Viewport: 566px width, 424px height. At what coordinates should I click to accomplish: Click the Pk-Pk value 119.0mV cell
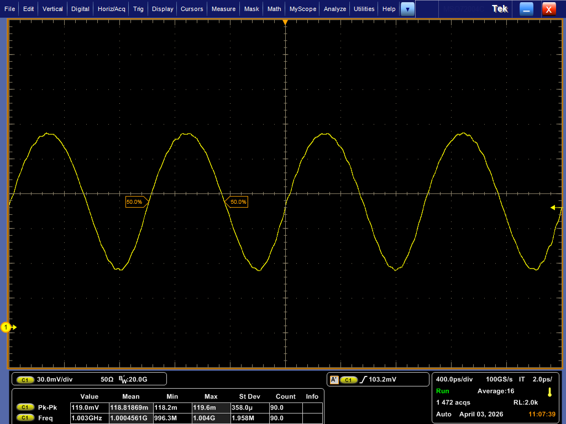(90, 407)
